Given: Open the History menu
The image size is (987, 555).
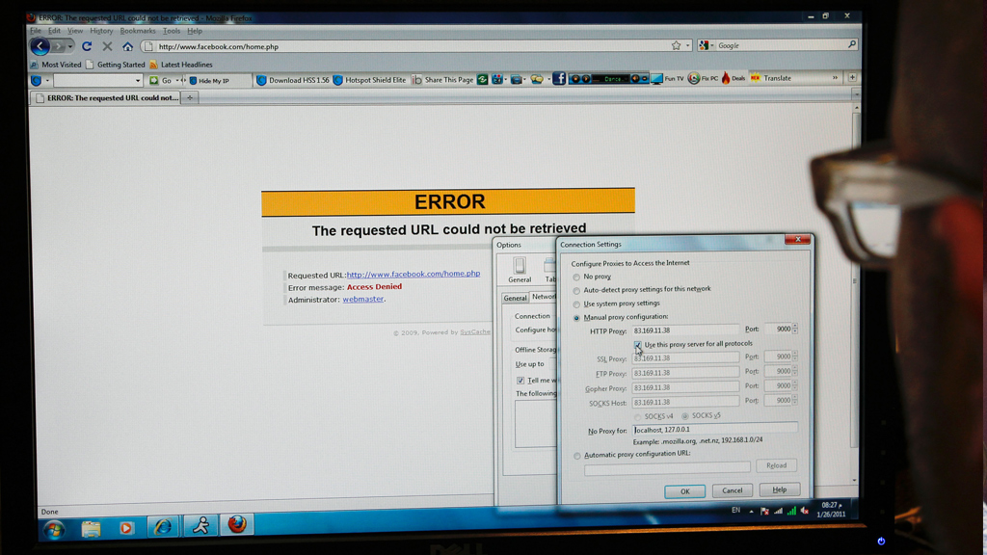Looking at the screenshot, I should tap(101, 31).
